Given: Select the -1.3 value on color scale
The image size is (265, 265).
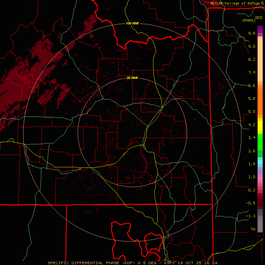Looking at the screenshot, I should point(251,216).
